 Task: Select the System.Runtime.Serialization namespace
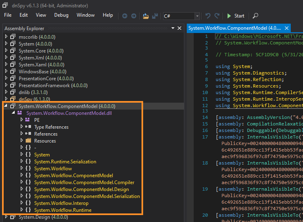tap(65, 162)
